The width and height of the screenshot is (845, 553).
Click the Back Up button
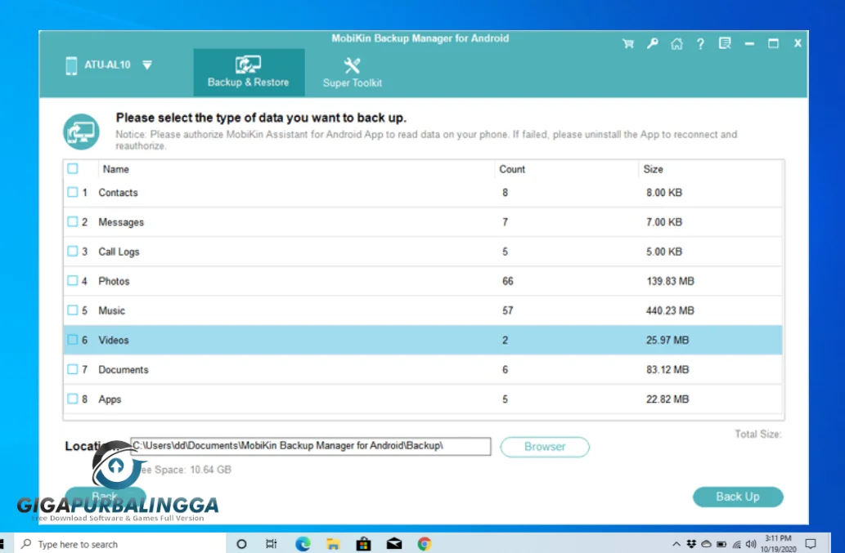[x=738, y=497]
